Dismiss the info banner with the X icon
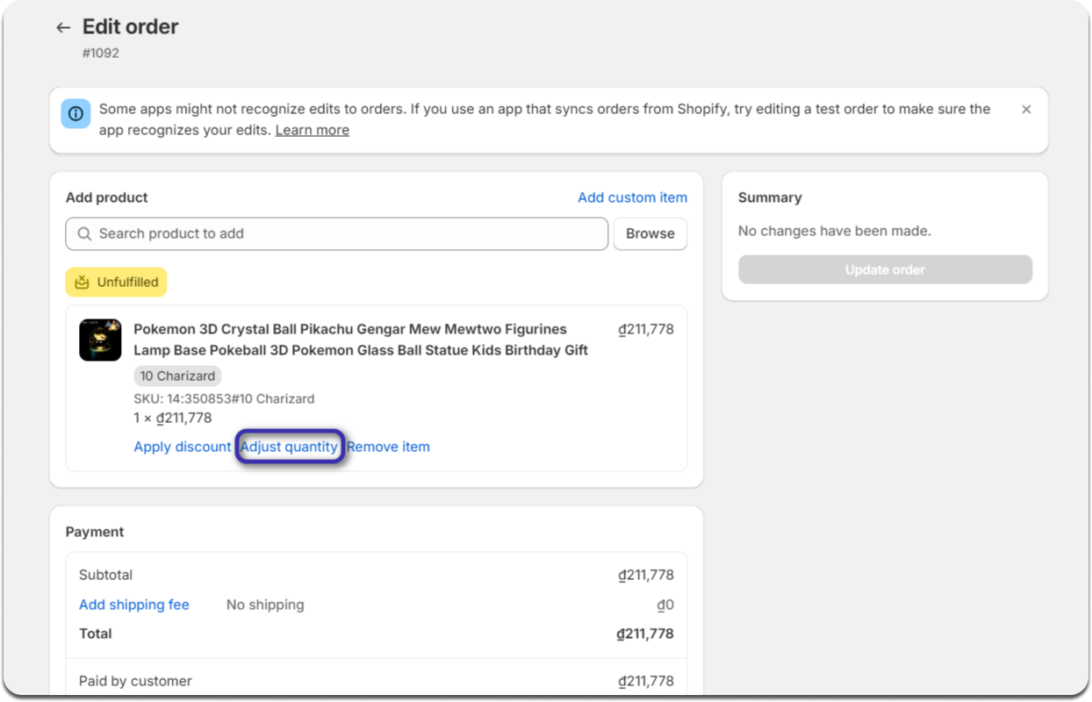 point(1026,110)
